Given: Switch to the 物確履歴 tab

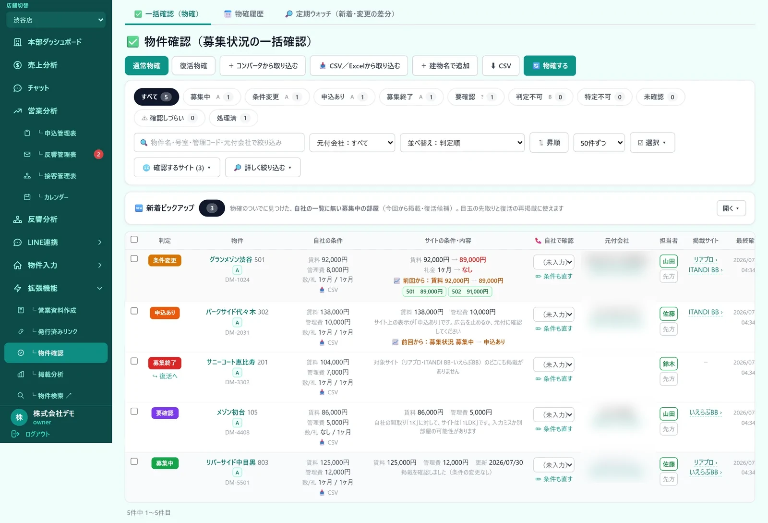Looking at the screenshot, I should pos(244,14).
